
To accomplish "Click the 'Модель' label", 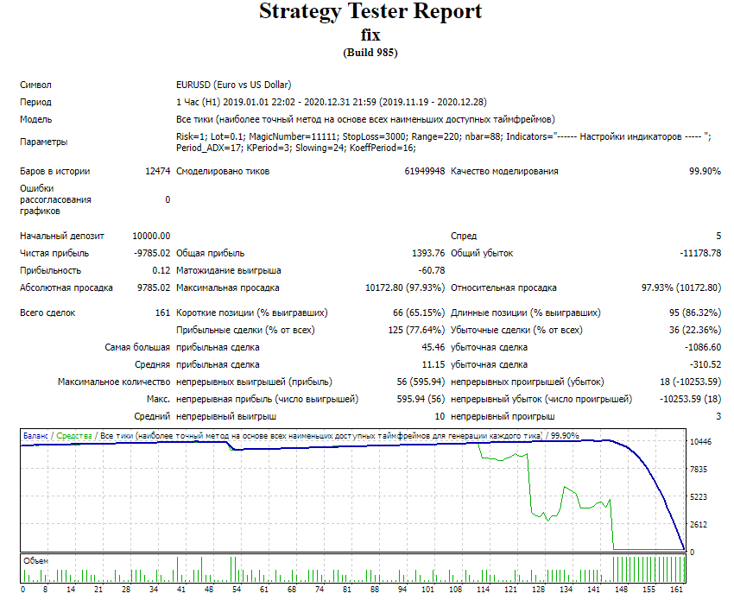I will (x=35, y=119).
